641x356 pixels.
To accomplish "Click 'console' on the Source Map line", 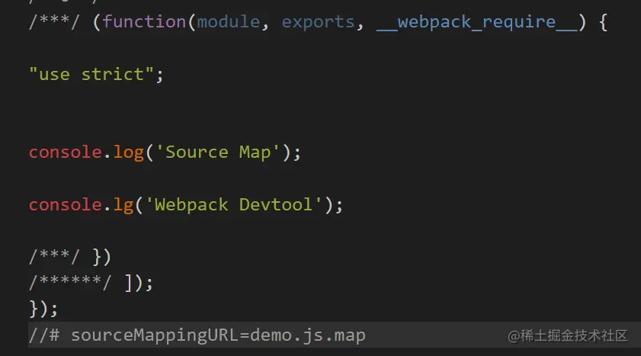I will (66, 152).
